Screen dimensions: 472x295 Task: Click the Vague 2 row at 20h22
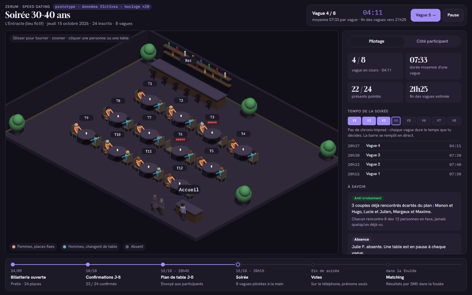[404, 165]
